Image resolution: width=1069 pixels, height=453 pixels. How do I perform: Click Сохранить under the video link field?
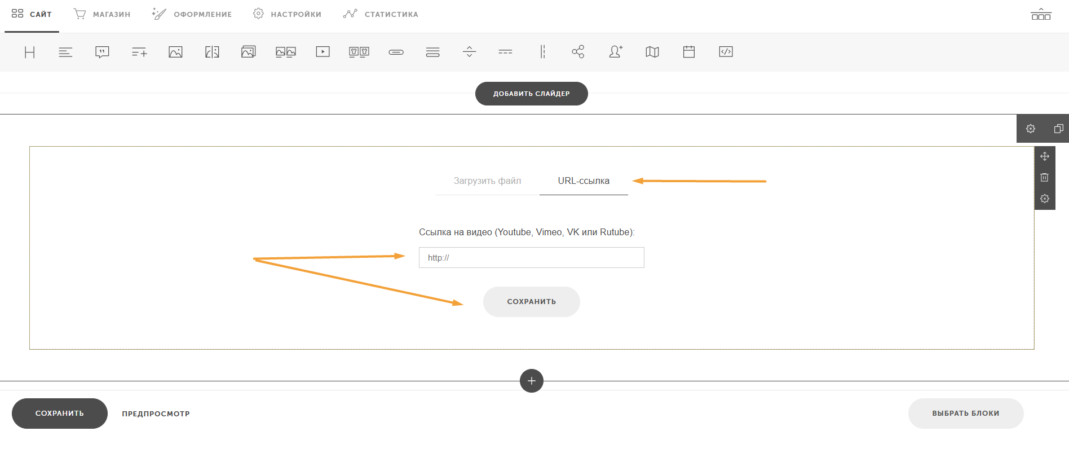pyautogui.click(x=532, y=302)
